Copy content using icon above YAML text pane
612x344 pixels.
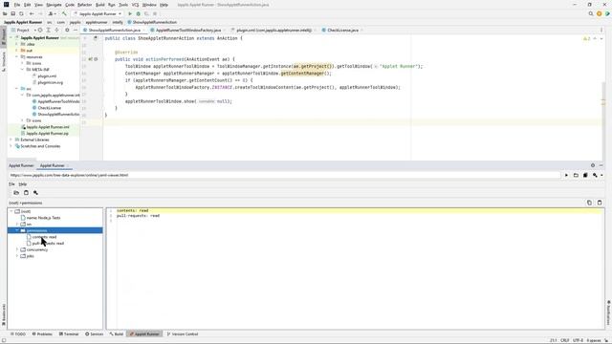click(589, 203)
